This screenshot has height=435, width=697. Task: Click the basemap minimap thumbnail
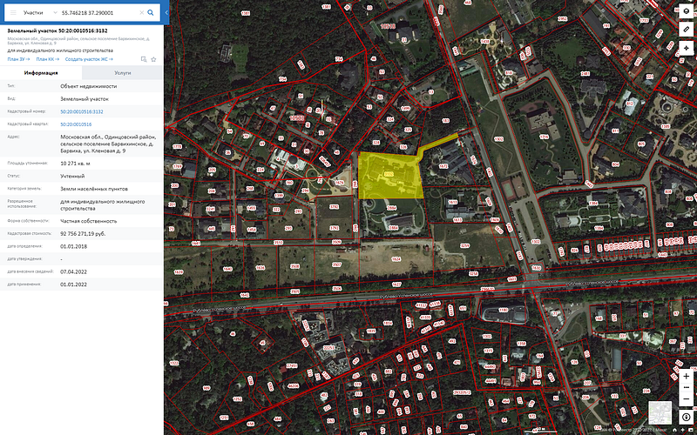click(660, 412)
